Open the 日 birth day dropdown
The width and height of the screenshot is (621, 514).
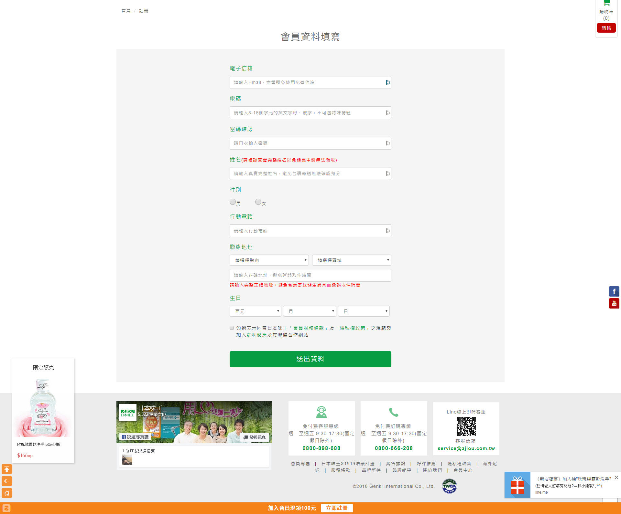coord(364,311)
